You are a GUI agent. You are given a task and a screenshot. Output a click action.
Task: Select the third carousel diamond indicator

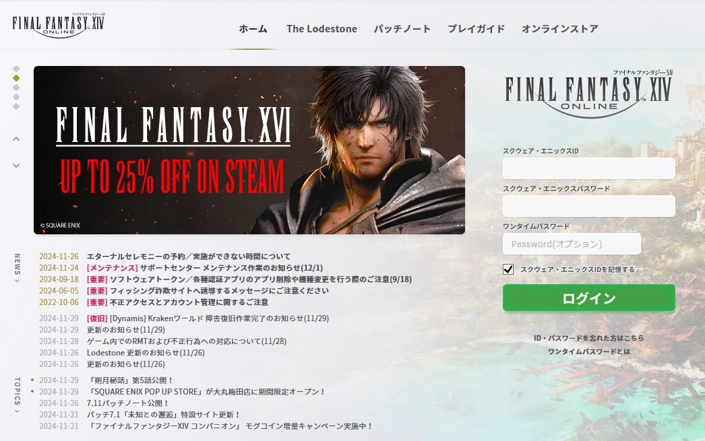[x=16, y=88]
